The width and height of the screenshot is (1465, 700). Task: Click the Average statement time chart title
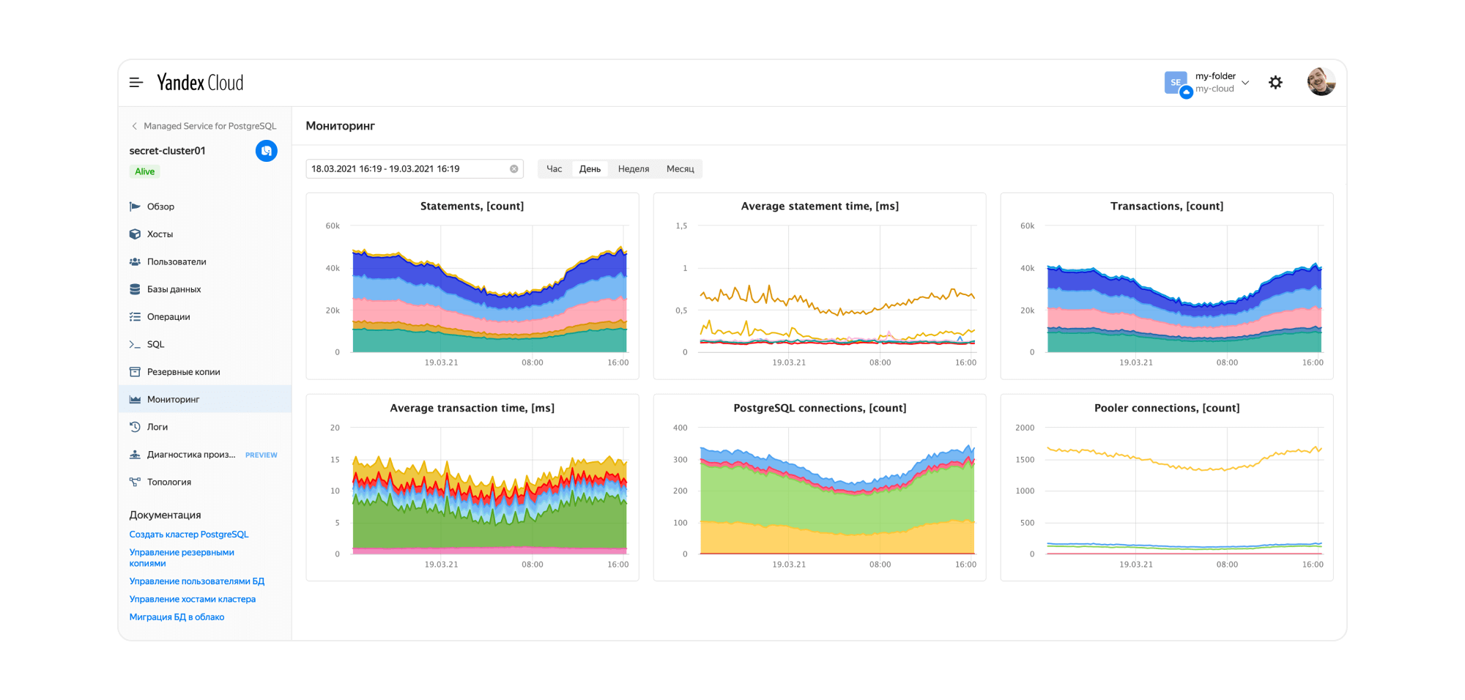820,206
